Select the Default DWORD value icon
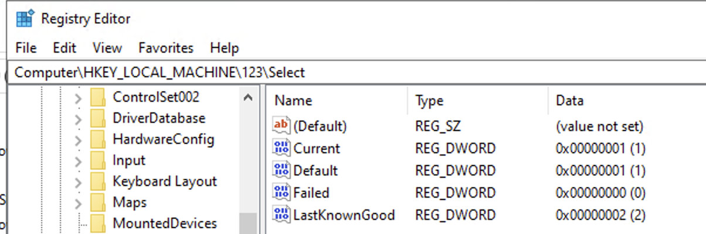 click(x=281, y=170)
